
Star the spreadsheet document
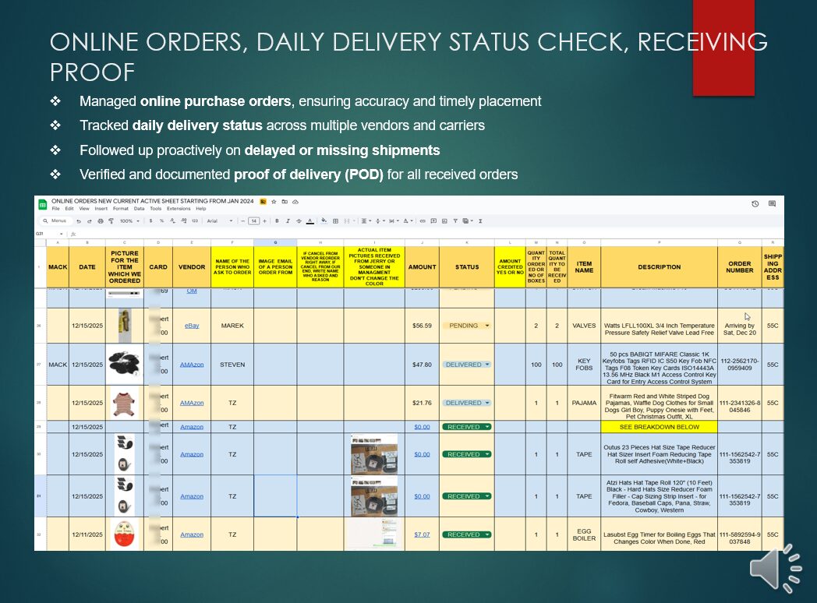(x=274, y=202)
